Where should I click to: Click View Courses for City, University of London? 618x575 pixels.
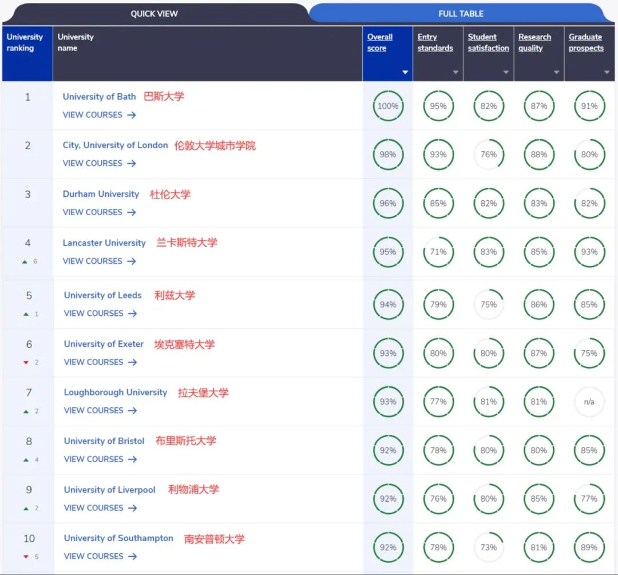point(100,163)
